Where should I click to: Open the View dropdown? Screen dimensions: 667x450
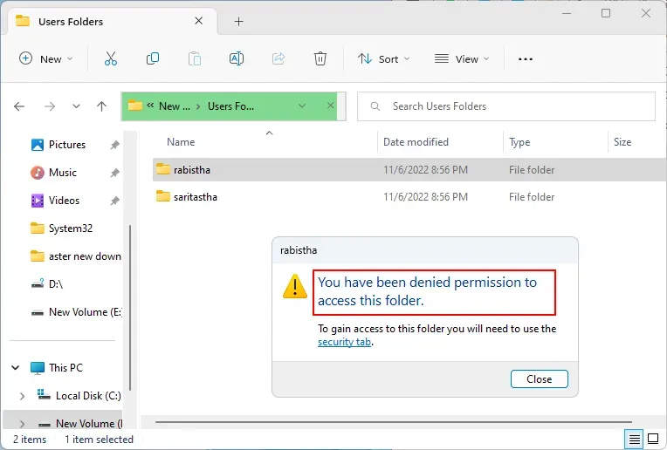point(462,58)
